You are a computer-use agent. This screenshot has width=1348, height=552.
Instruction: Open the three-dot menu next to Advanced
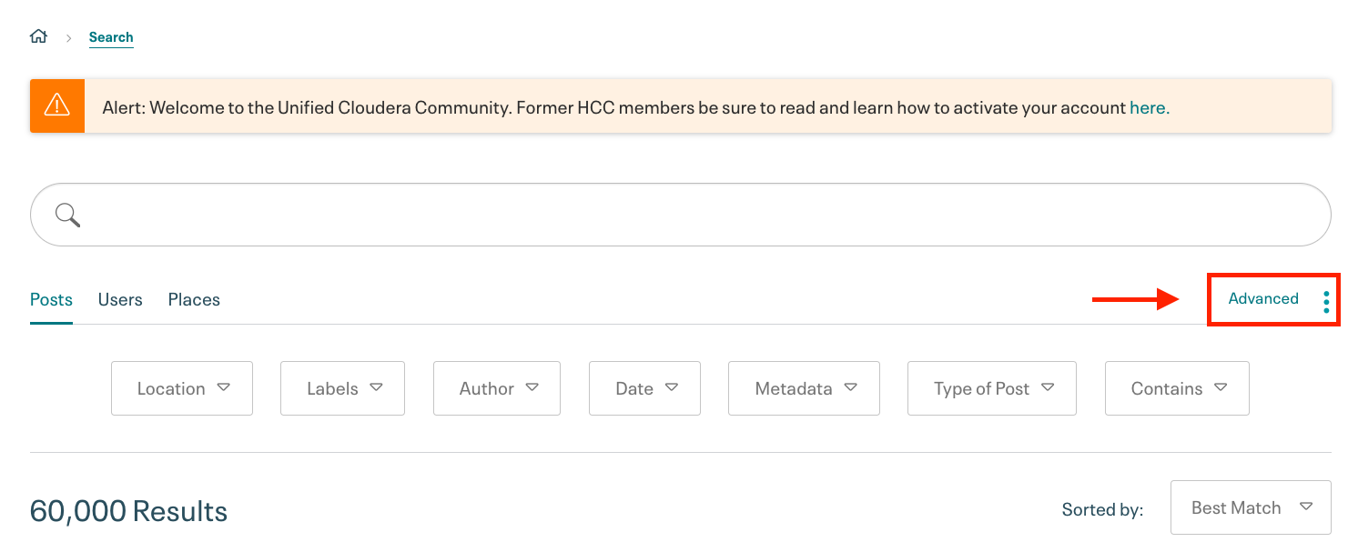(x=1326, y=299)
